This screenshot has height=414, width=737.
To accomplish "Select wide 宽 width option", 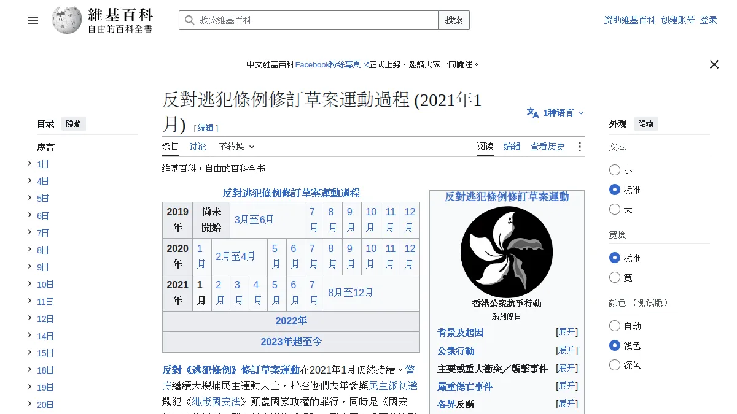I will click(615, 277).
